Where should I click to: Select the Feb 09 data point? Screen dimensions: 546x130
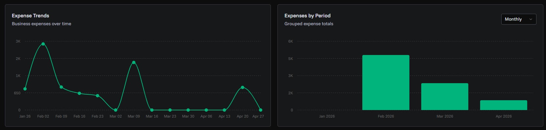click(61, 87)
